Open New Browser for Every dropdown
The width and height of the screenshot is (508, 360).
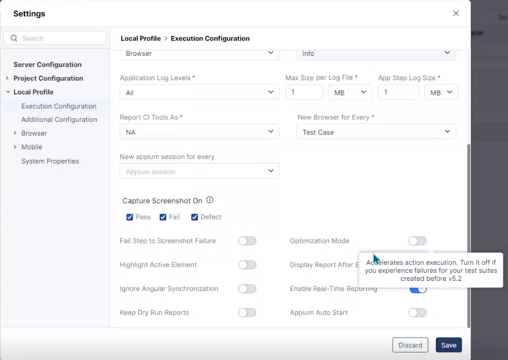pyautogui.click(x=376, y=132)
